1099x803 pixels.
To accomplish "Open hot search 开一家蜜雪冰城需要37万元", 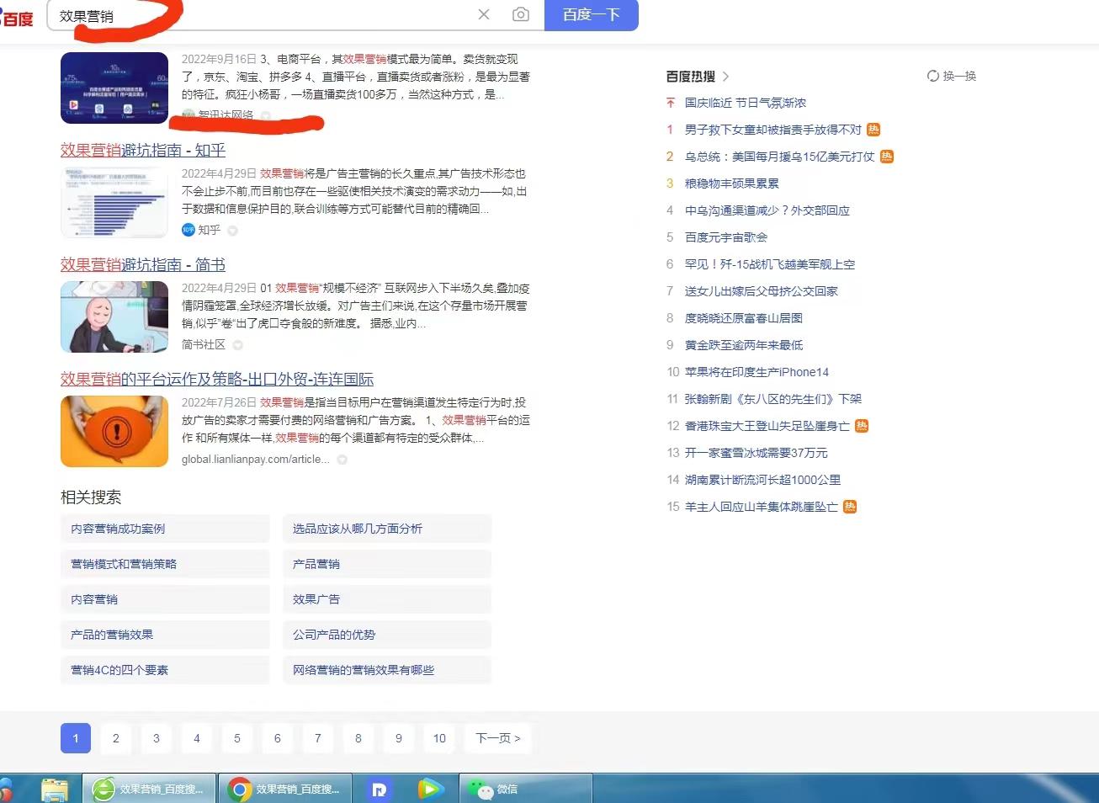I will click(x=757, y=453).
